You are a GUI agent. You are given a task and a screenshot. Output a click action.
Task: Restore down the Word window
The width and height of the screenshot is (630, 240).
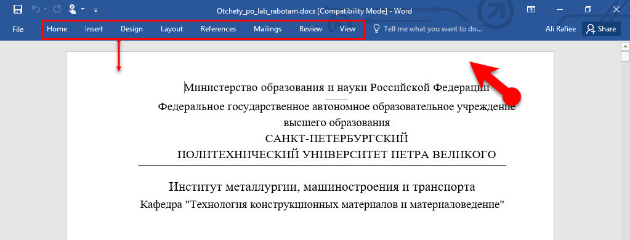click(x=588, y=9)
